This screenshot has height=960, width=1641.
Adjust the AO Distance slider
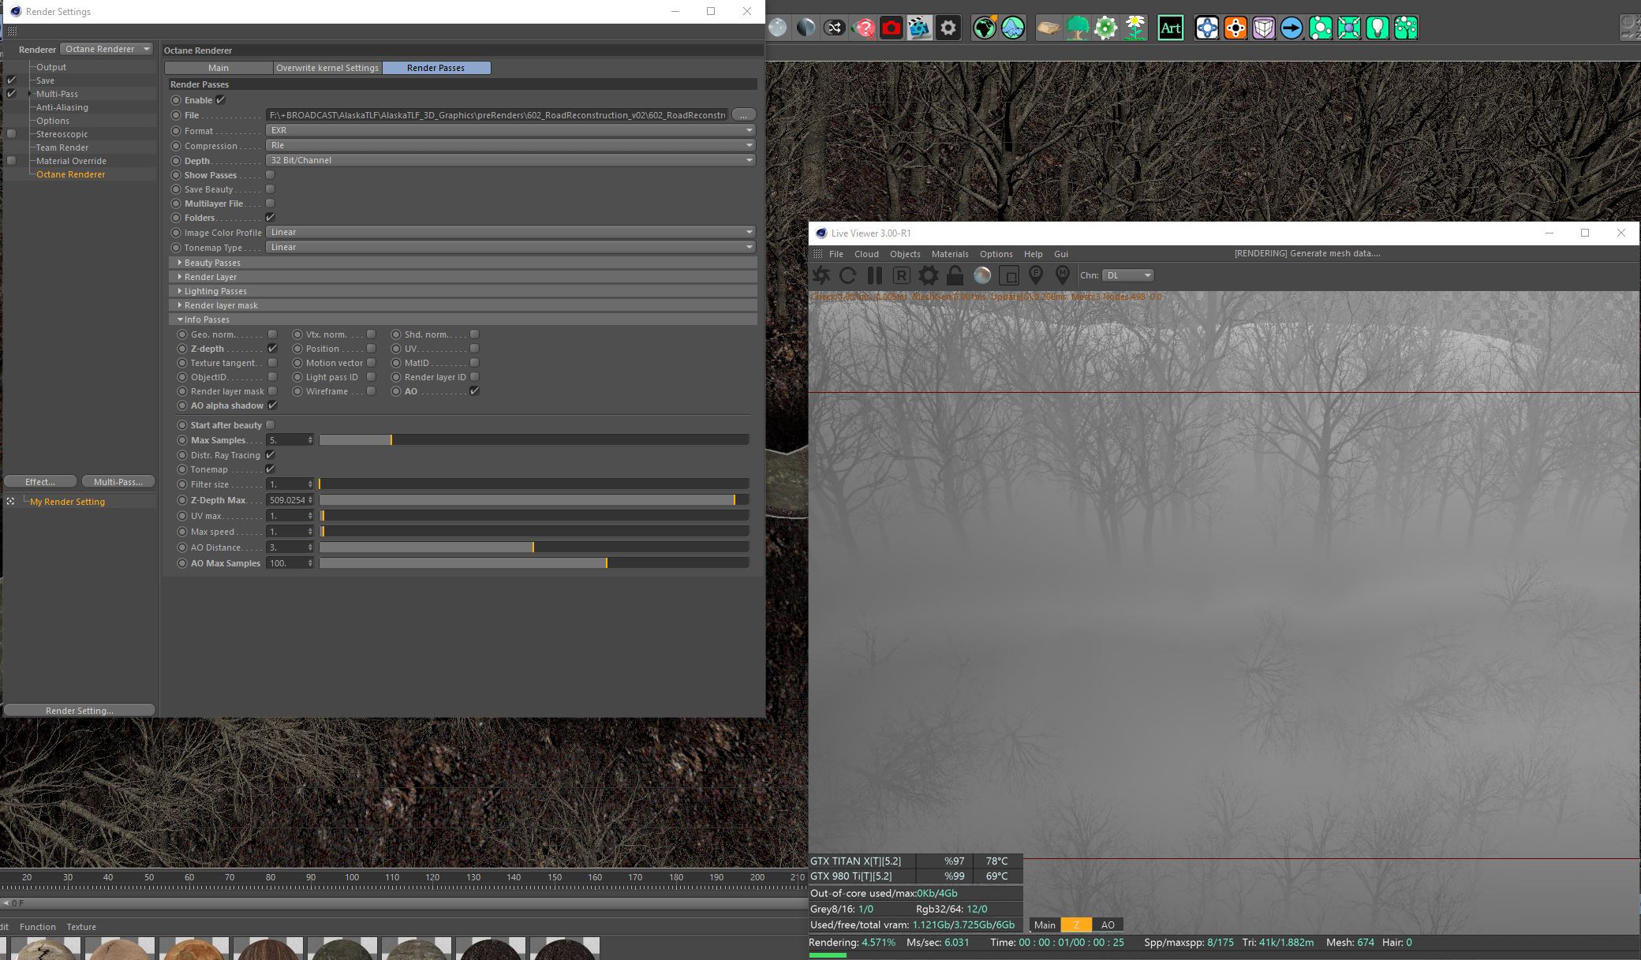pyautogui.click(x=533, y=547)
